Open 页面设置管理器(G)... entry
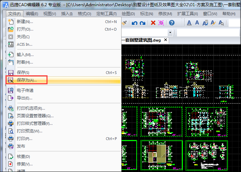The height and width of the screenshot is (172, 241). point(63,116)
